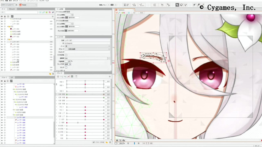262x147 pixels.
Task: Click the lock-all icon in Parts header
Action: tap(5, 17)
